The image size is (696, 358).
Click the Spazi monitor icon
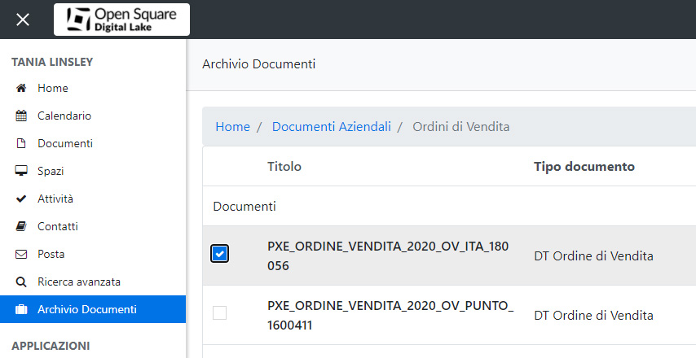pos(21,171)
